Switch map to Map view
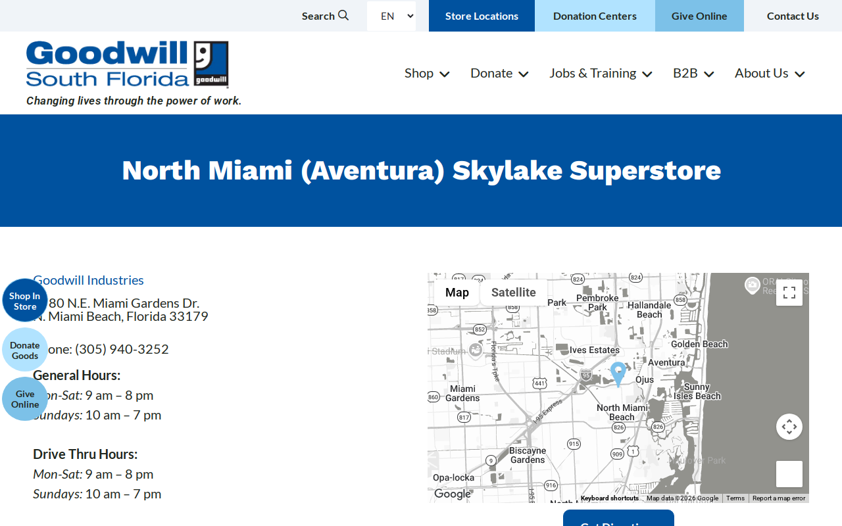The height and width of the screenshot is (526, 842). pos(457,293)
